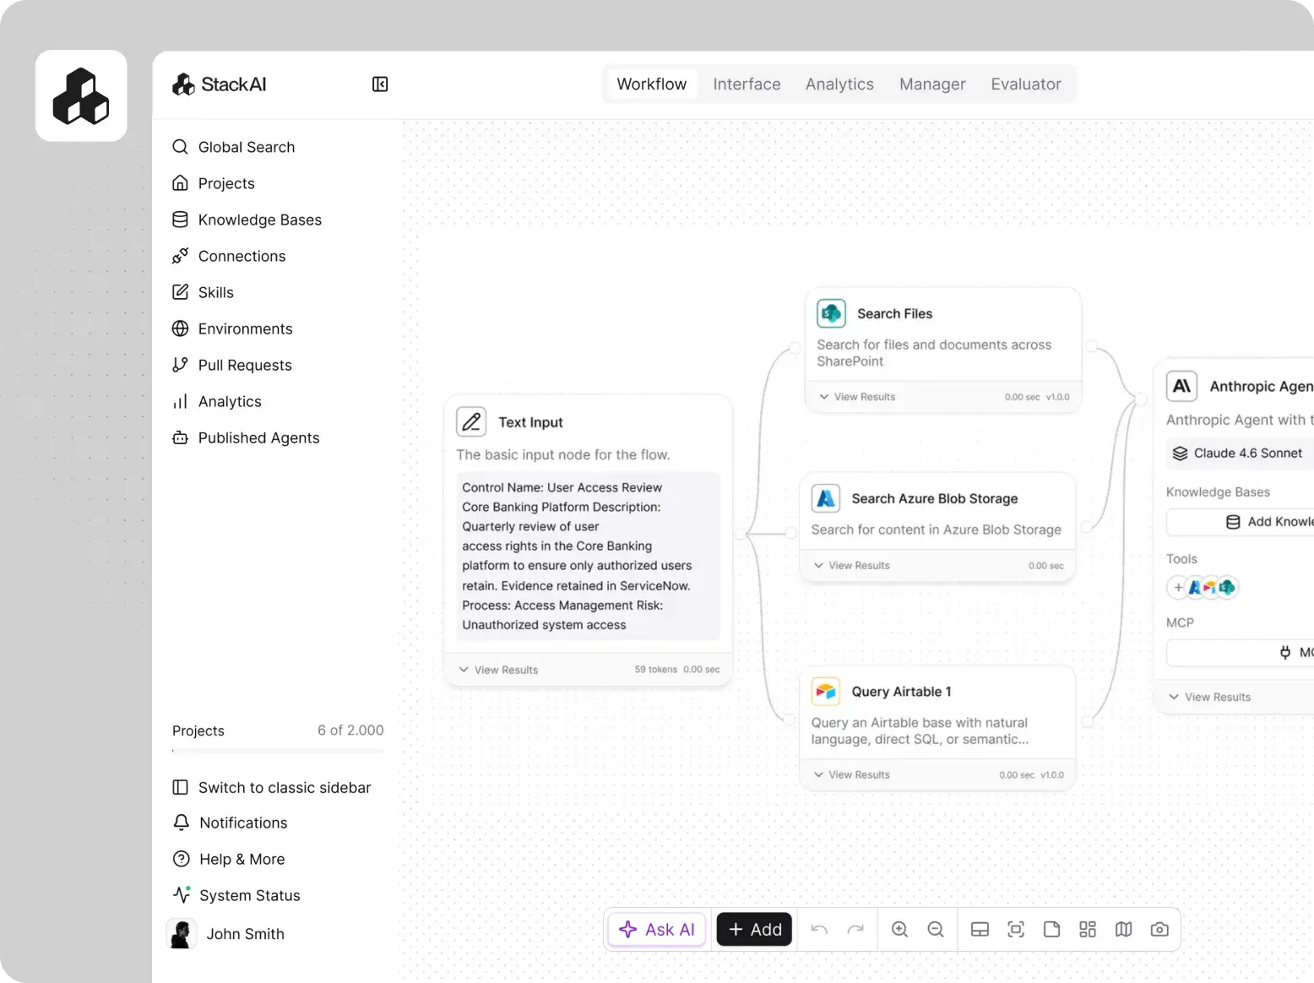Zoom out on the workflow canvas
This screenshot has width=1314, height=983.
pos(936,930)
